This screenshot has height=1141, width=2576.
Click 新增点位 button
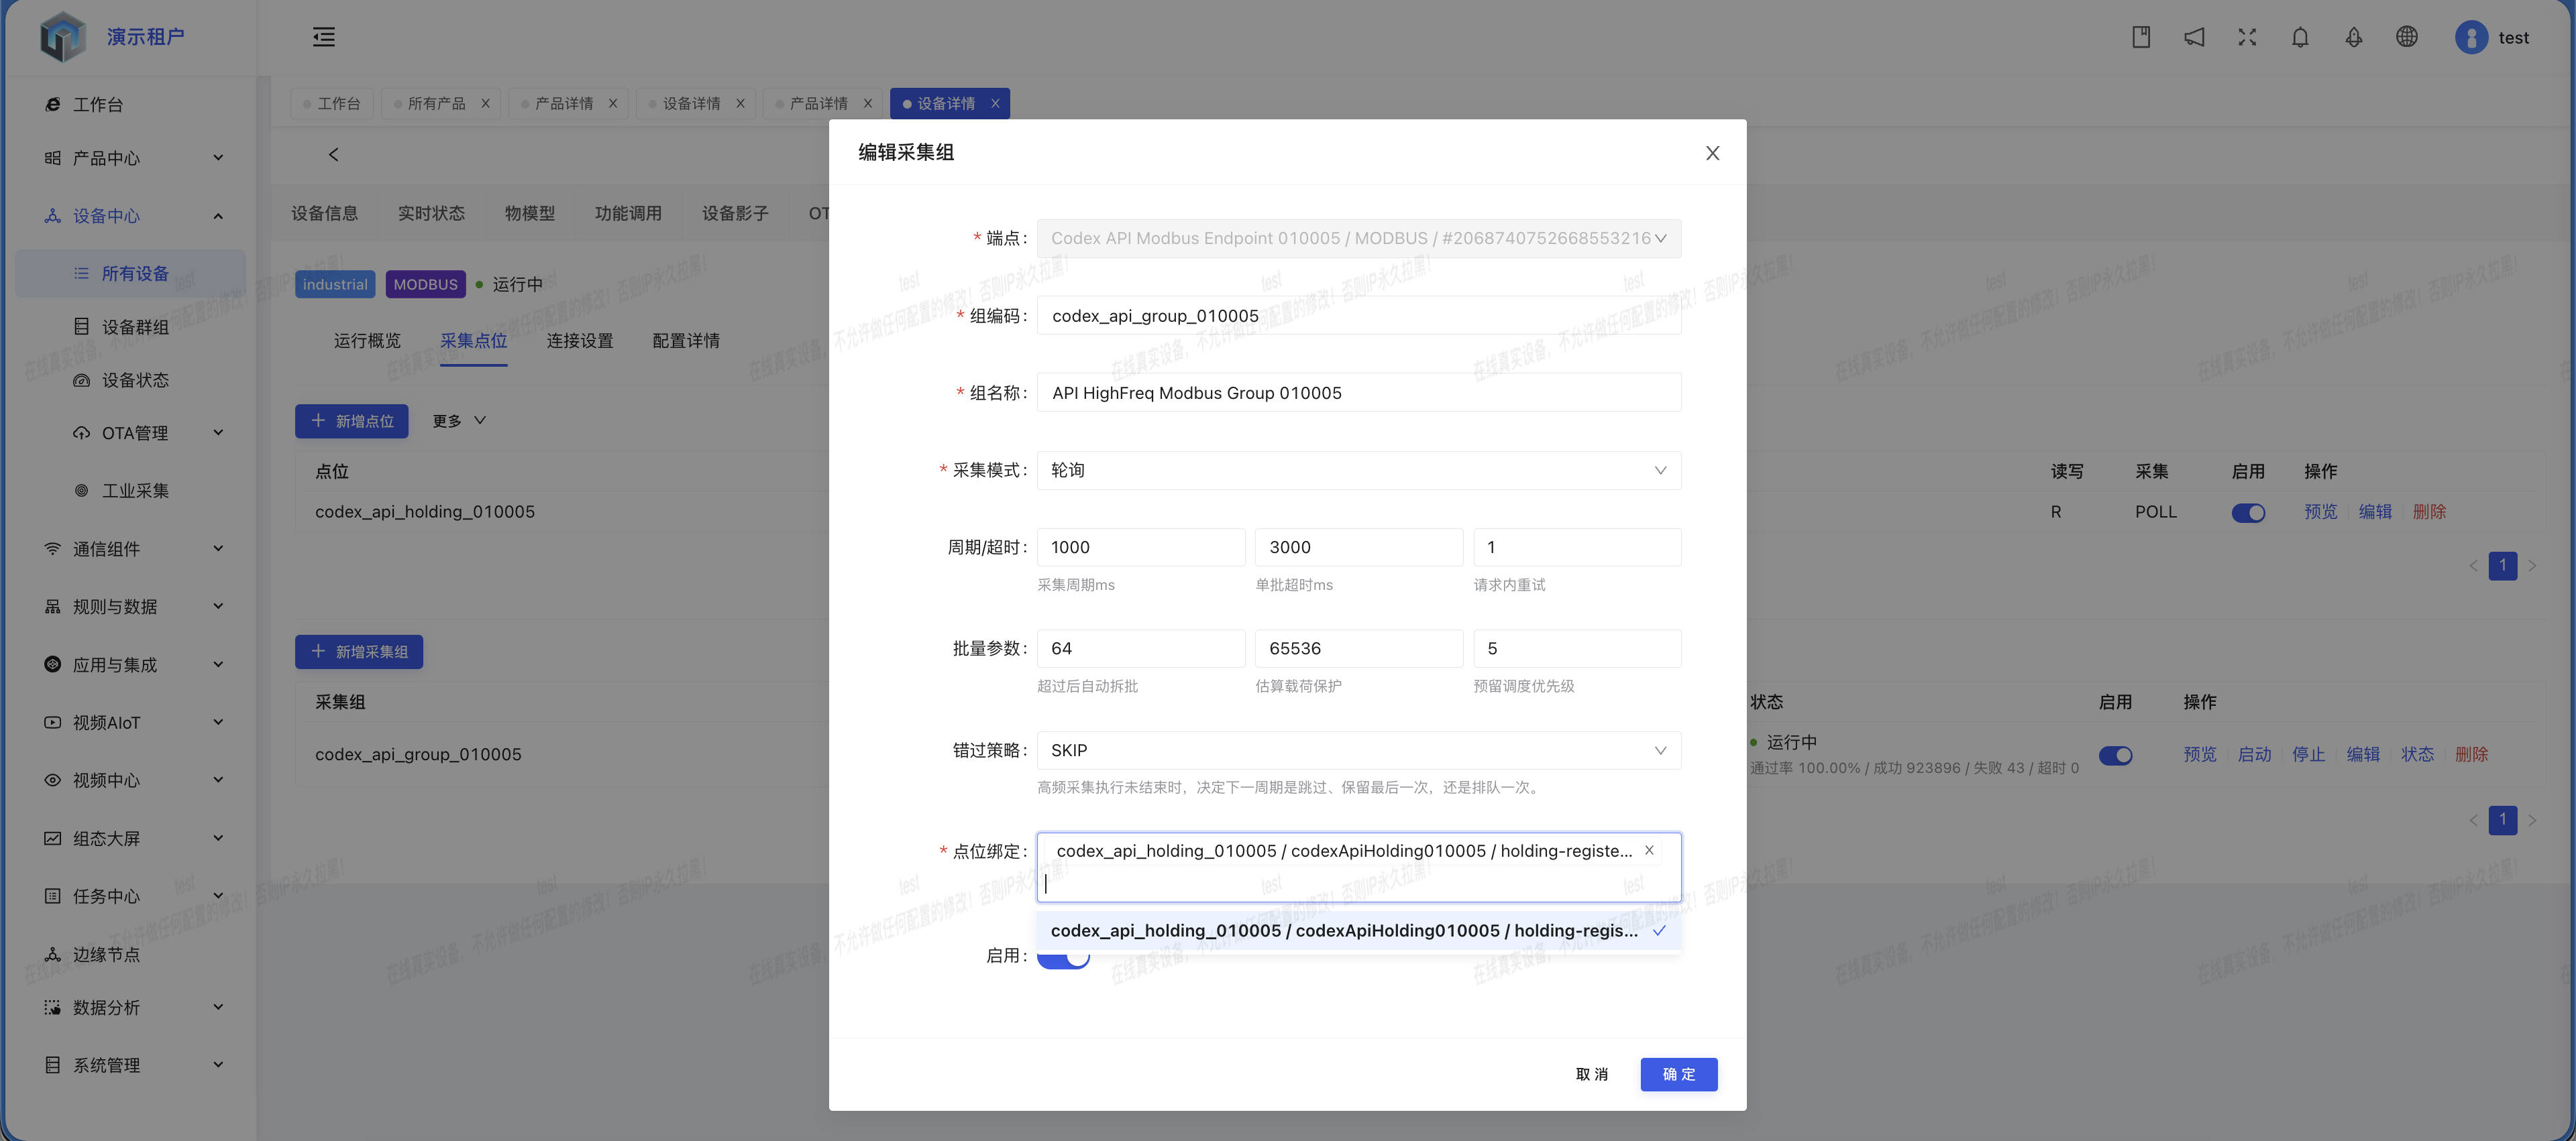352,420
